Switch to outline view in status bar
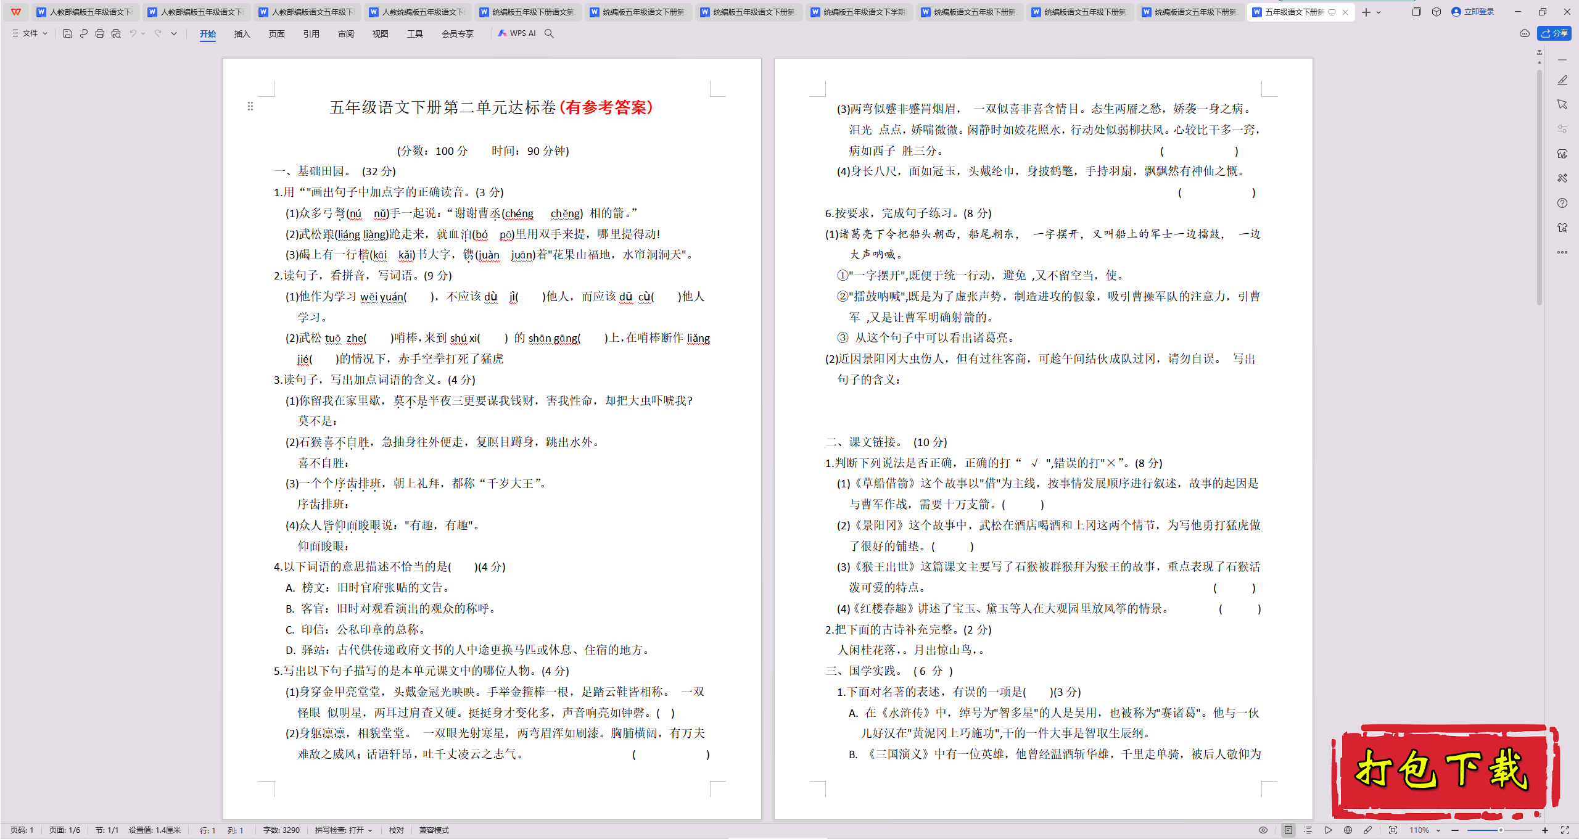The width and height of the screenshot is (1579, 839). pos(1308,830)
